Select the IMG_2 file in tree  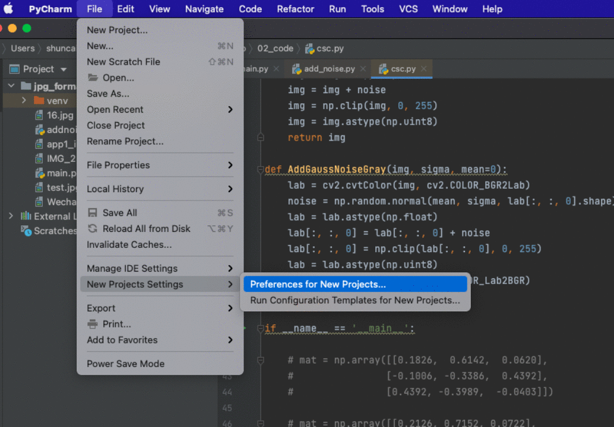pyautogui.click(x=56, y=159)
